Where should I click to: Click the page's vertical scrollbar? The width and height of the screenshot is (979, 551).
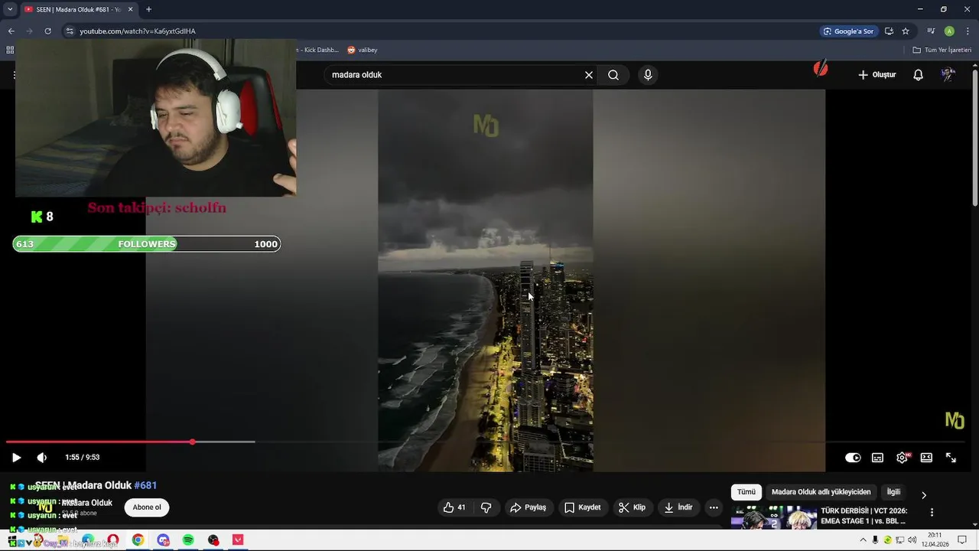(974, 136)
